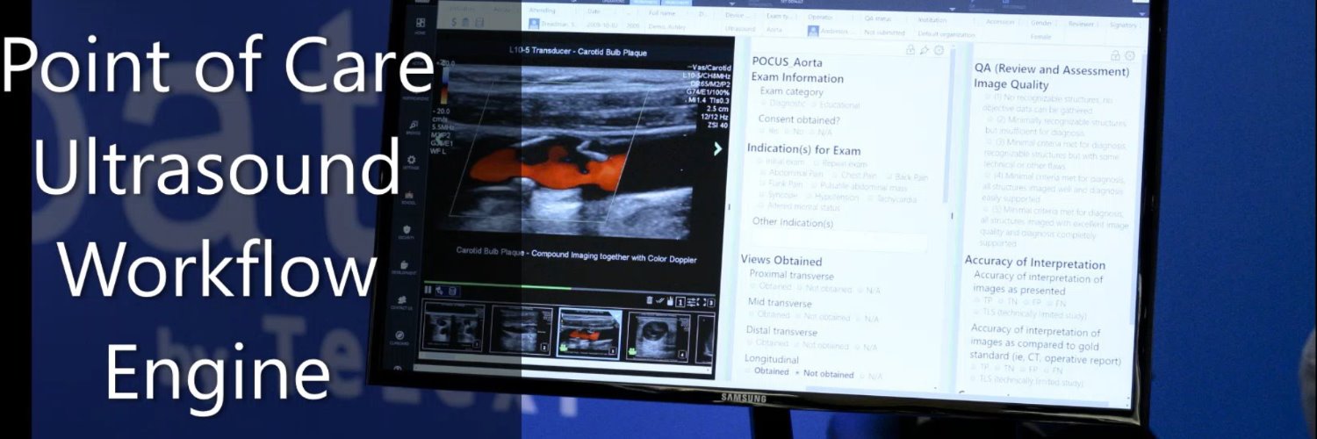Open the Contact Us sidebar icon
Screen dimensions: 1317x439
coord(402,301)
